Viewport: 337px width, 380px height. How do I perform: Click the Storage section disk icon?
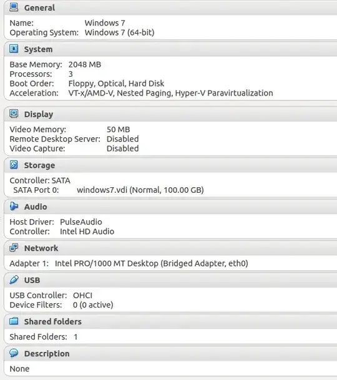(14, 165)
